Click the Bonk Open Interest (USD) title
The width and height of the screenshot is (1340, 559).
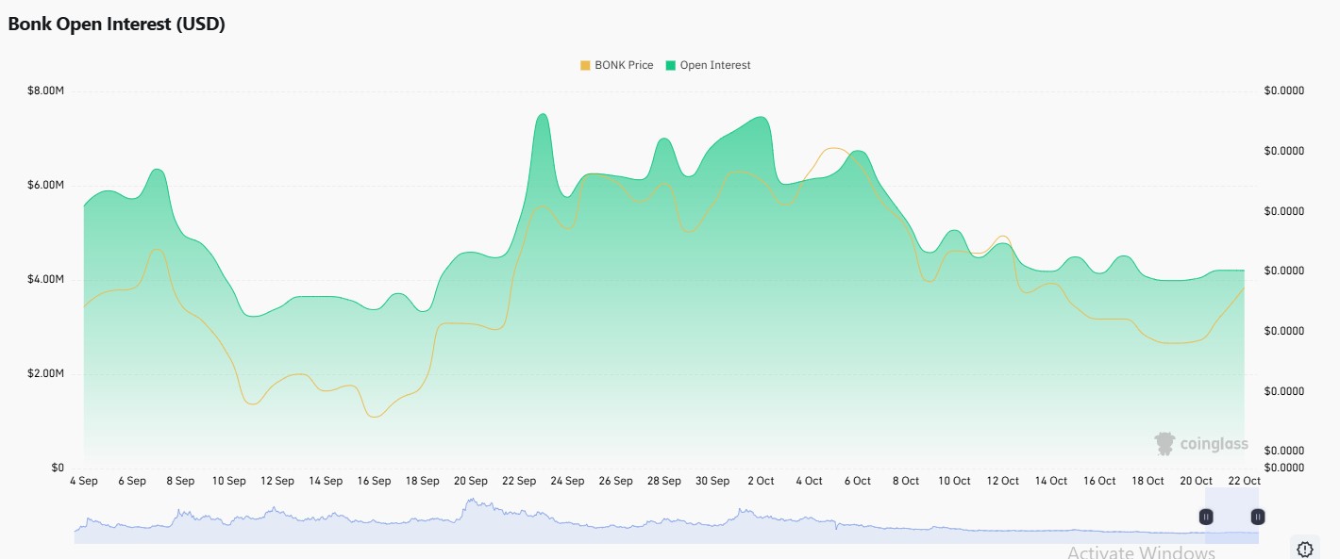116,25
